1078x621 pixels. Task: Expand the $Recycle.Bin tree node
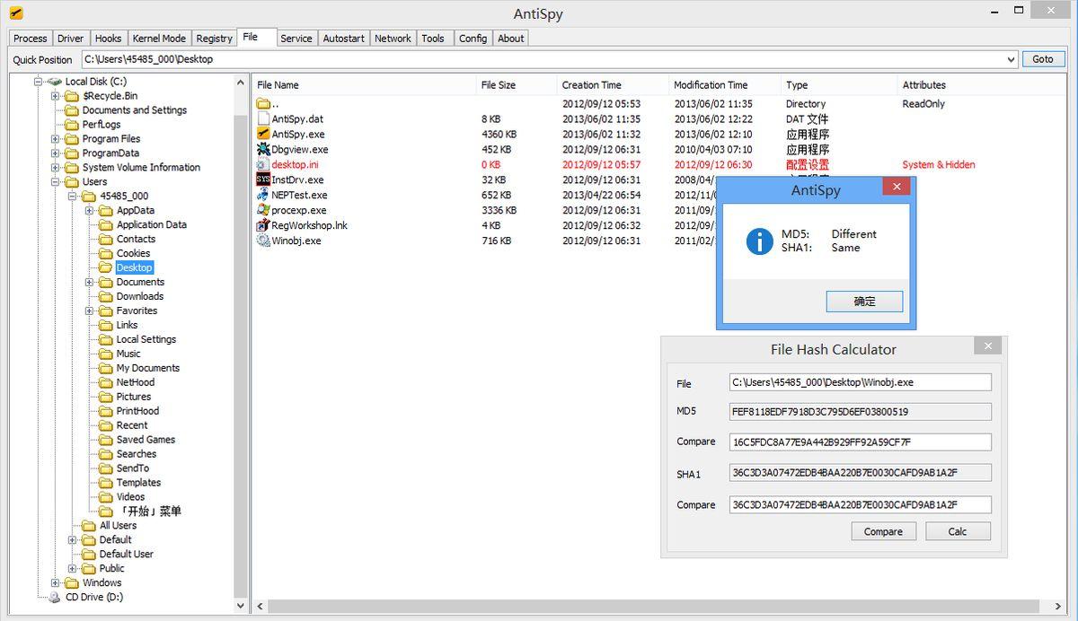click(x=56, y=96)
